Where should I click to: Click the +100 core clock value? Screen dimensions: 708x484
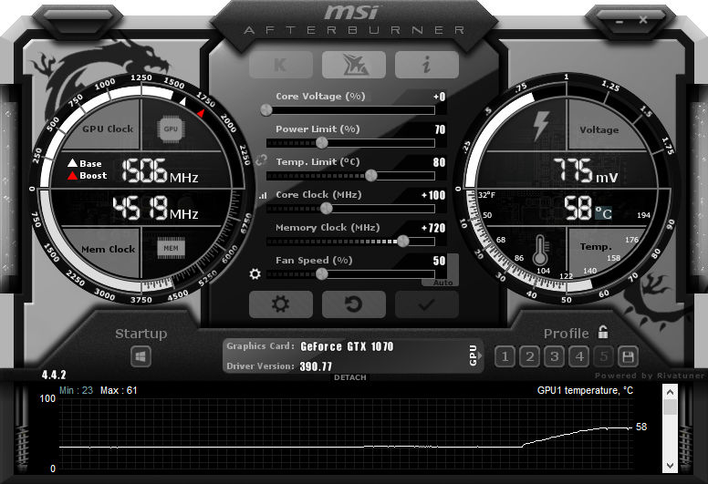coord(433,195)
